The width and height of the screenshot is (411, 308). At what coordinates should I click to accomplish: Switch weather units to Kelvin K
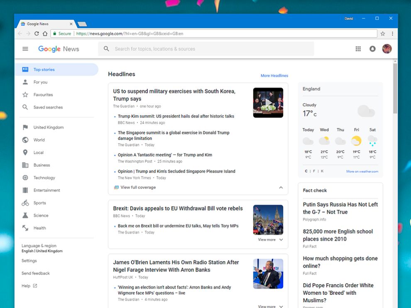pos(322,171)
